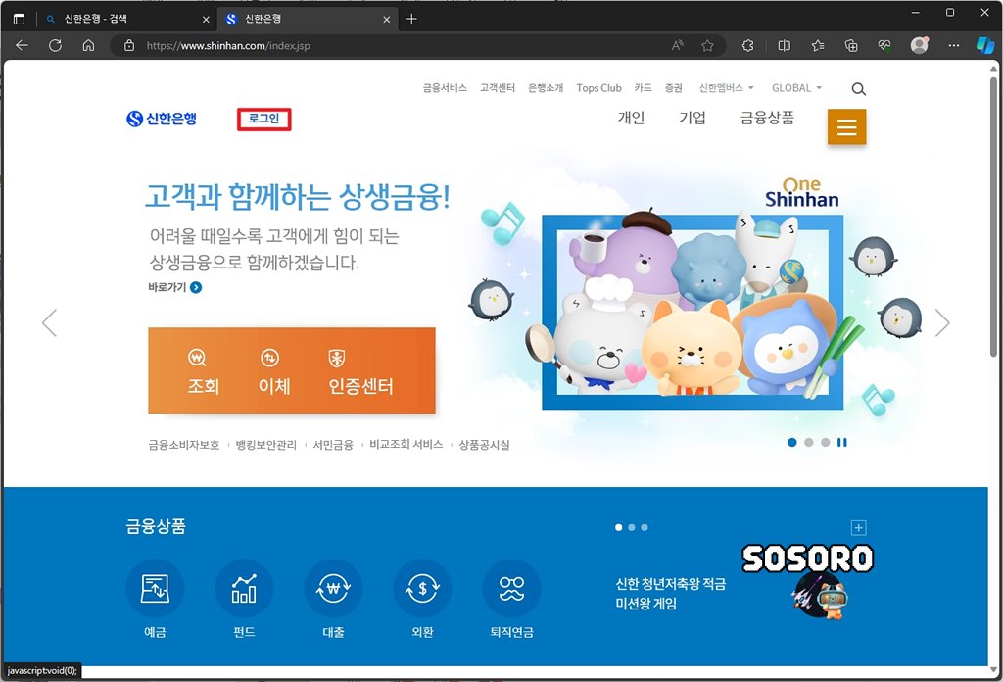Screen dimensions: 1003x682
Task: Open the 비교조회 서비스 link
Action: (406, 445)
